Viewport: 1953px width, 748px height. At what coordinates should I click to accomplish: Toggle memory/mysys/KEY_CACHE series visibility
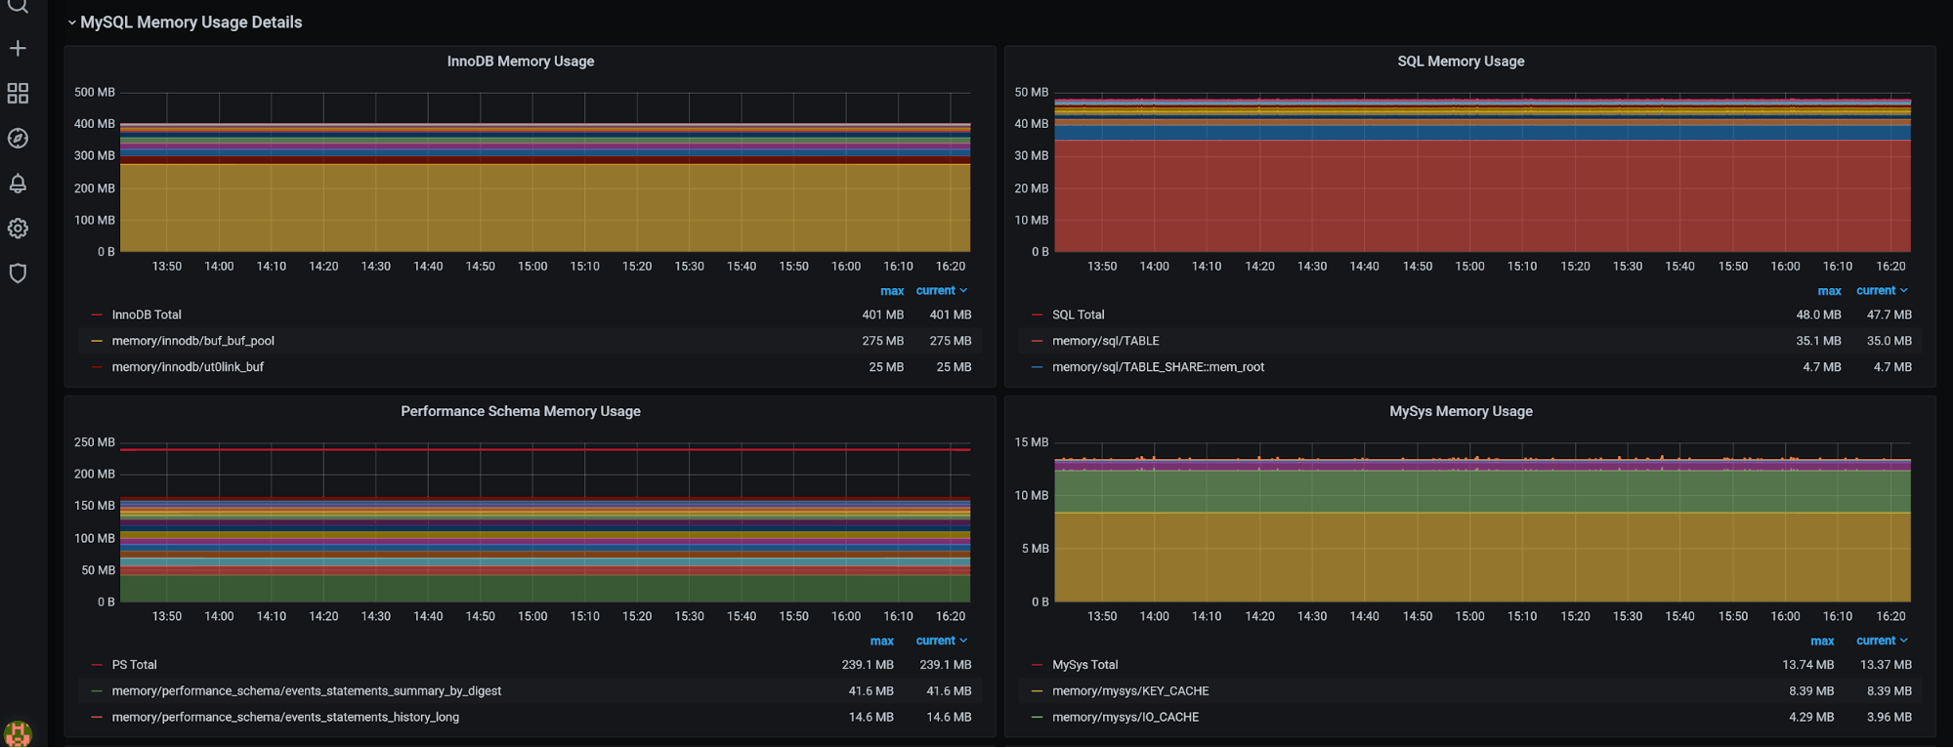tap(1129, 690)
